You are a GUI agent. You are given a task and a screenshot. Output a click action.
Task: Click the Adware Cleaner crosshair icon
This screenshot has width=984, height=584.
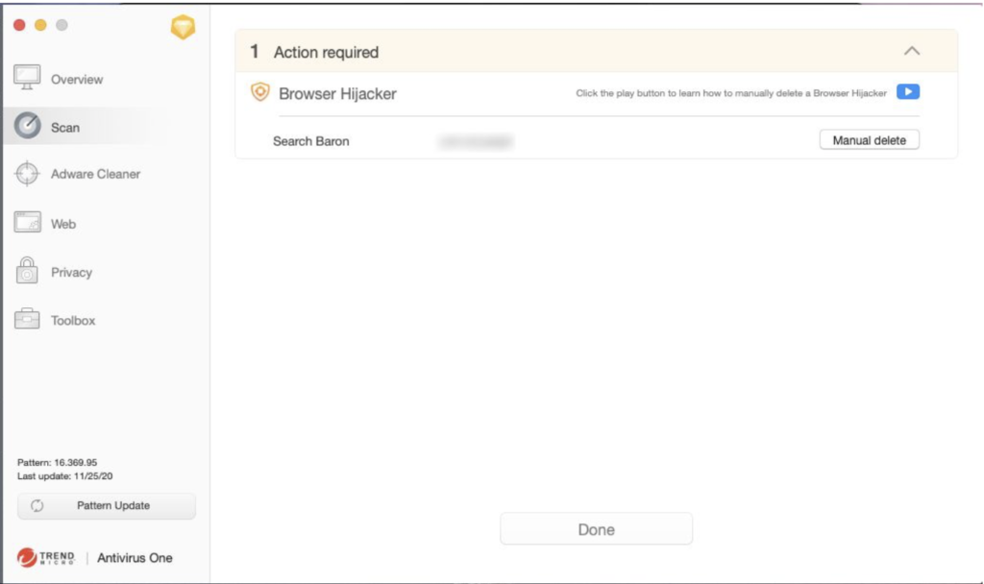tap(27, 174)
